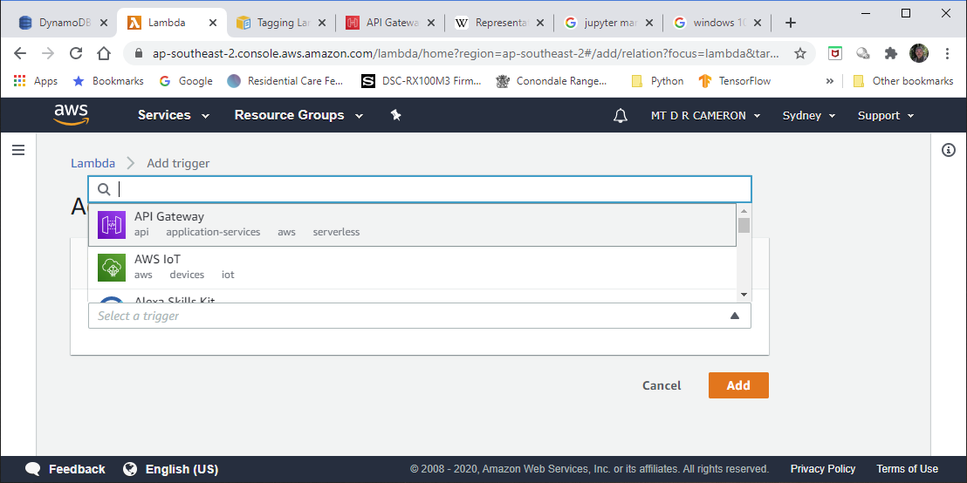
Task: Click the trigger list scrollbar up arrow
Action: pos(744,211)
